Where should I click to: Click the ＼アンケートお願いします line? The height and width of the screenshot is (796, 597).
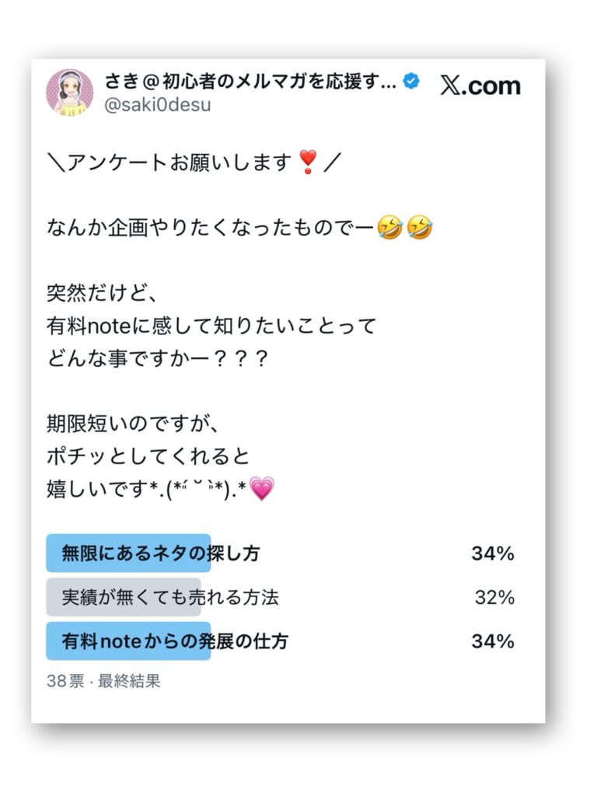pos(194,162)
